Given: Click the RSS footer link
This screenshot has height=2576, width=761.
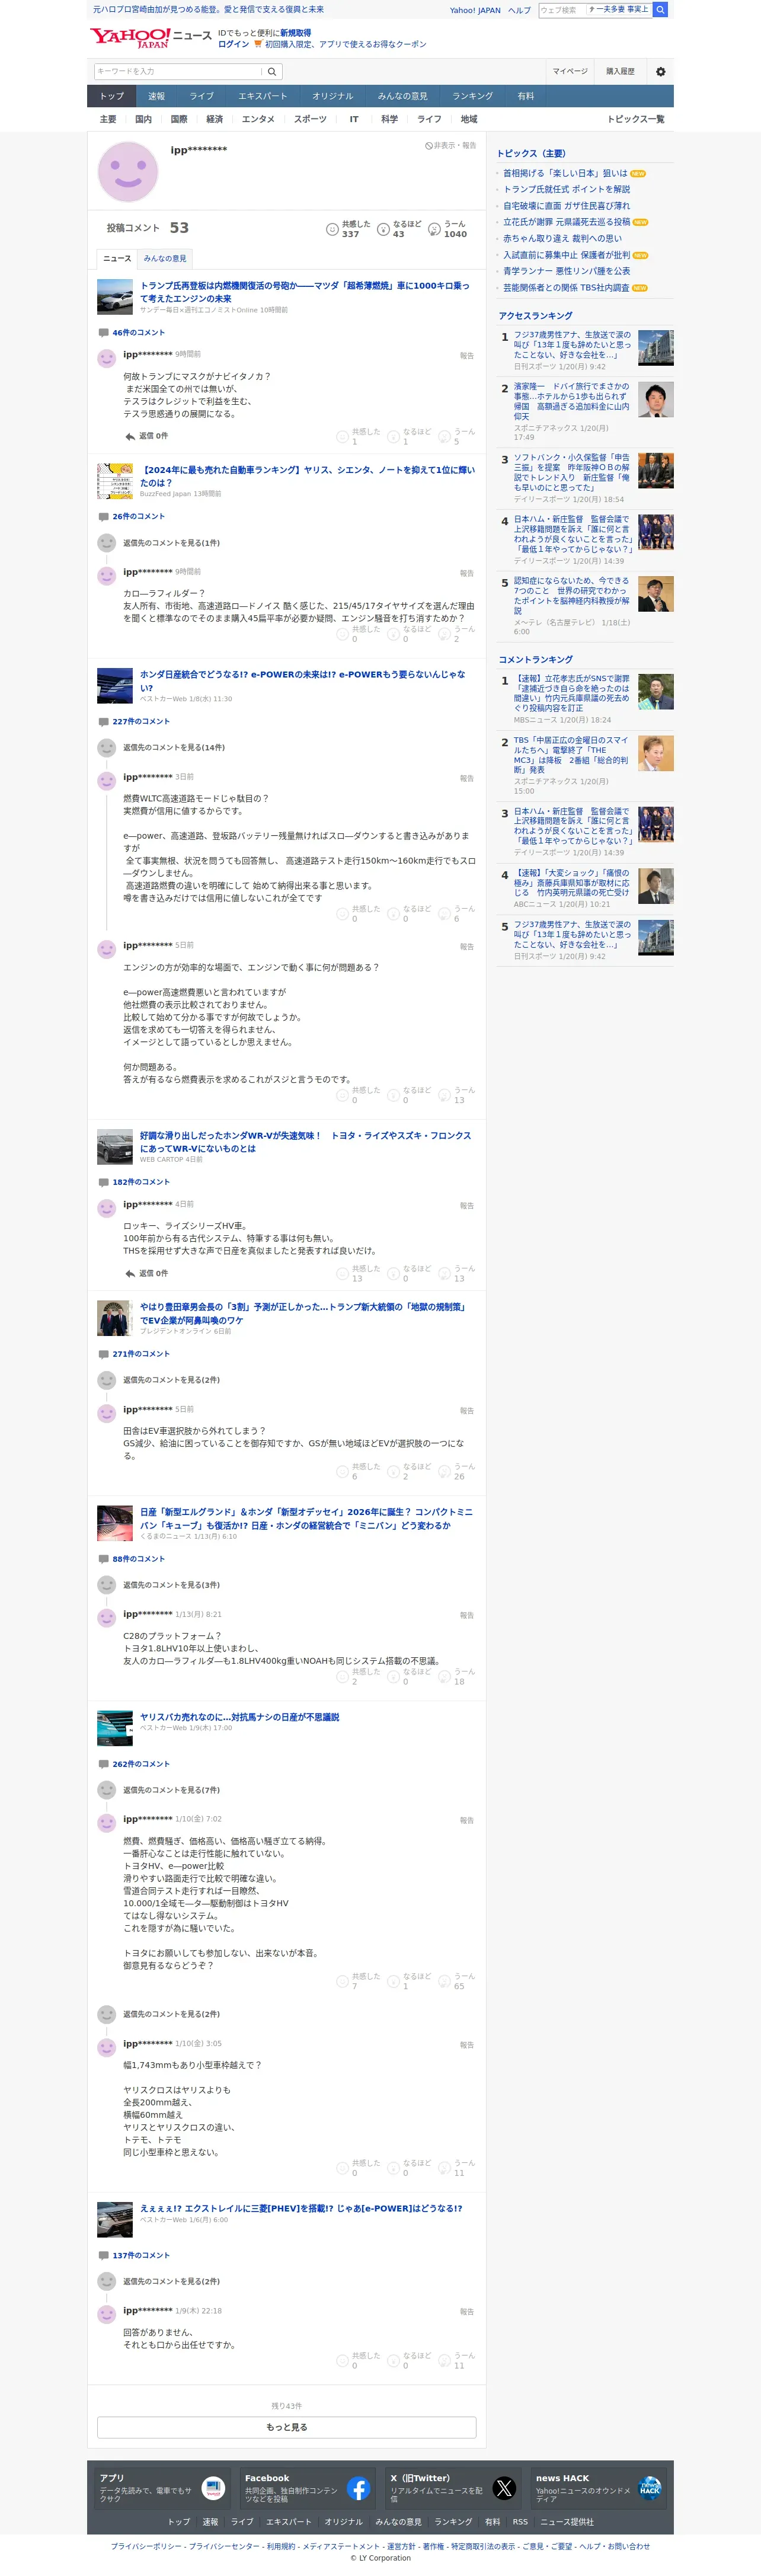Looking at the screenshot, I should pyautogui.click(x=520, y=2522).
